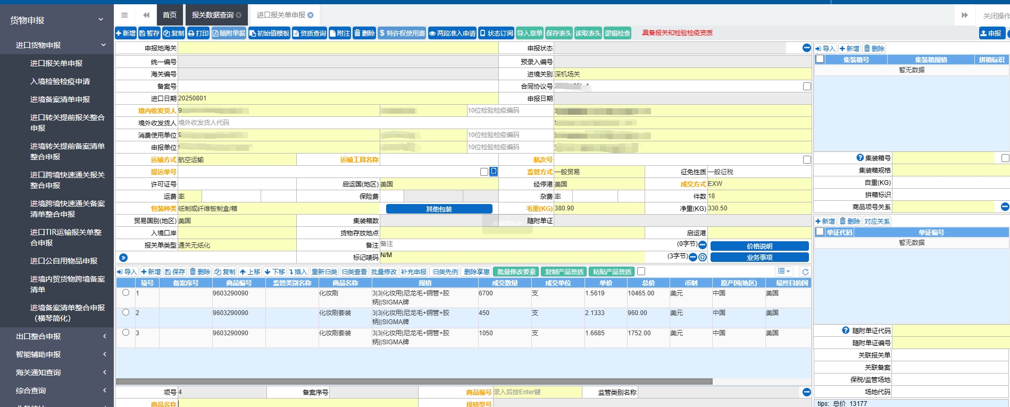Open 入境检验检疫申请 in the sidebar
Viewport: 1010px width, 407px height.
click(x=60, y=81)
